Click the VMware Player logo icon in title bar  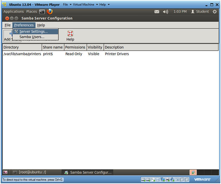(4, 4)
